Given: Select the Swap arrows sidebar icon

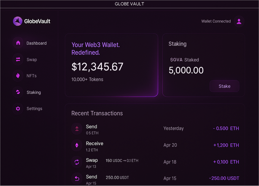Looking at the screenshot, I should click(18, 59).
